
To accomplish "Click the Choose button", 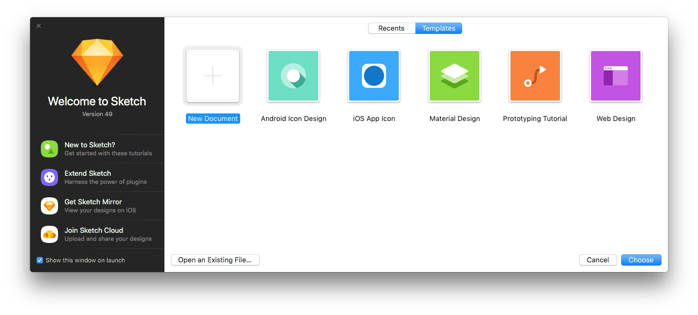I will coord(641,260).
